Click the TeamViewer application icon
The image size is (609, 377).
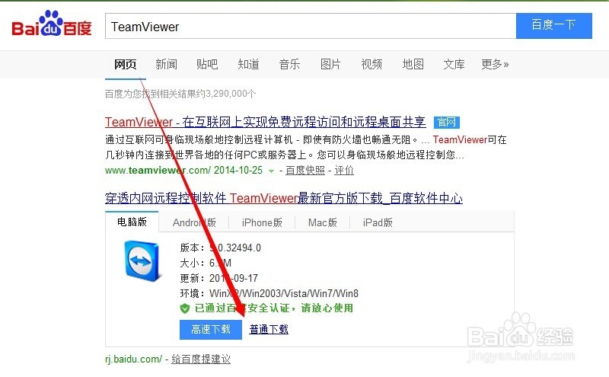142,260
